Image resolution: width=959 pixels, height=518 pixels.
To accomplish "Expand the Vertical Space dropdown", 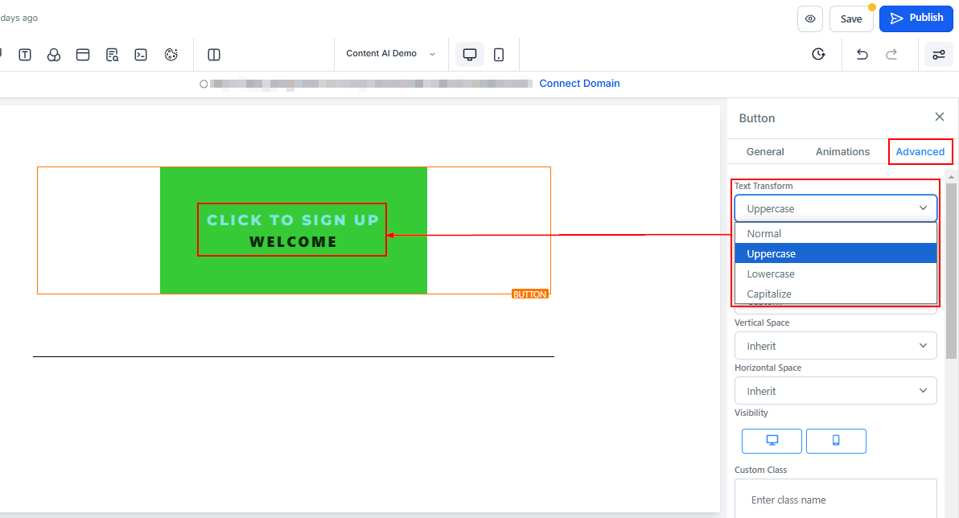I will [x=835, y=346].
